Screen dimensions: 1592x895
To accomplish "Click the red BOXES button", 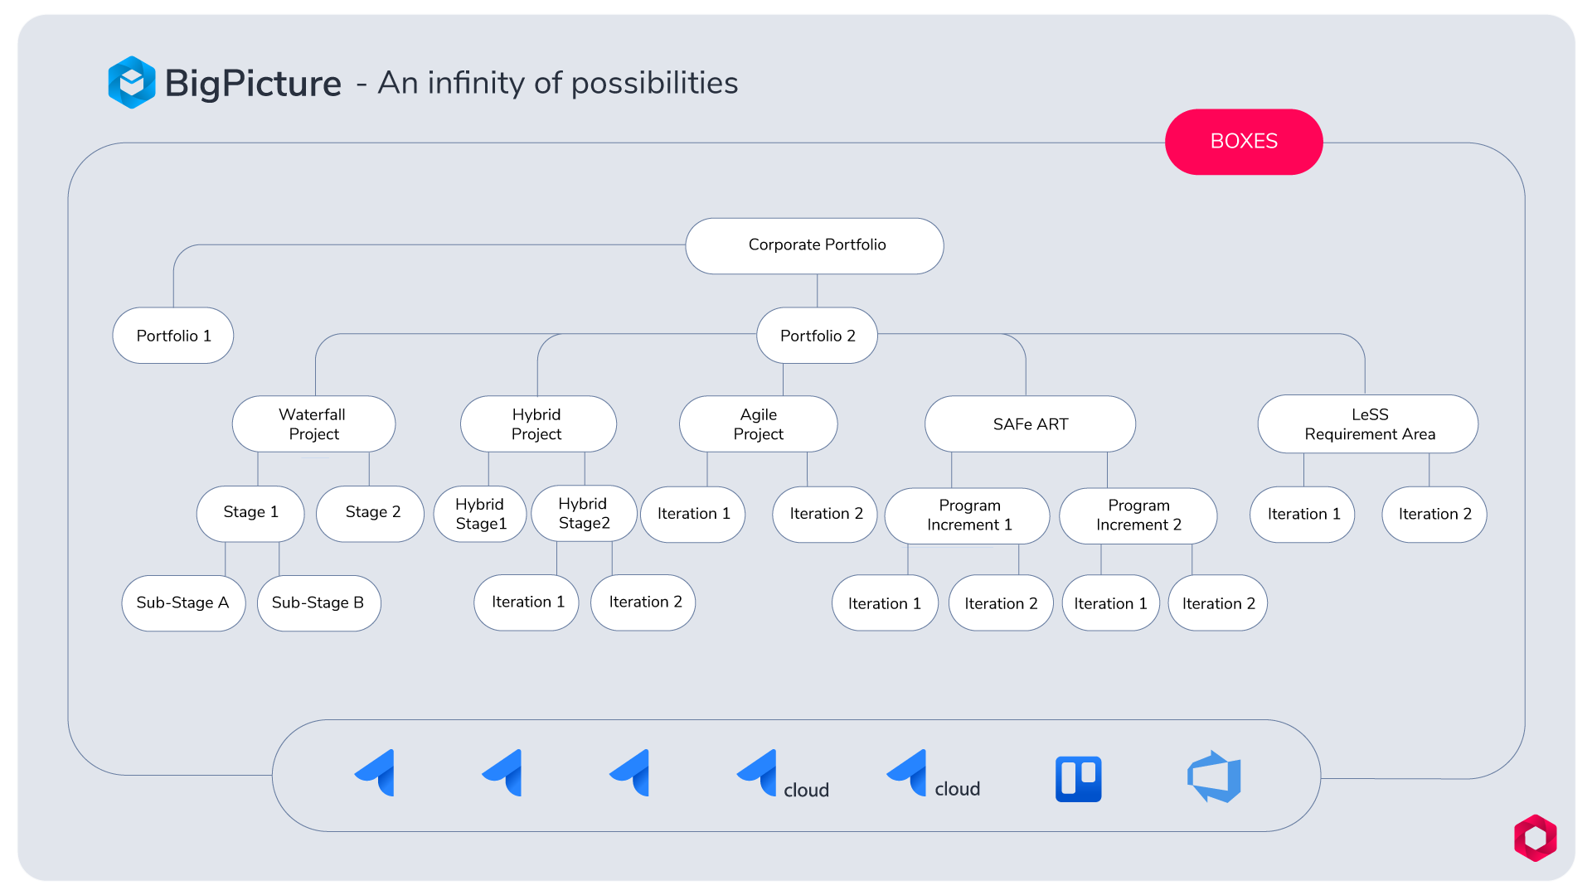I will (1244, 142).
